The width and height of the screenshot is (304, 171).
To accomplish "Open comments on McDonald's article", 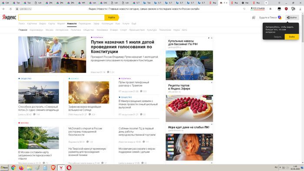I will 90,142.
